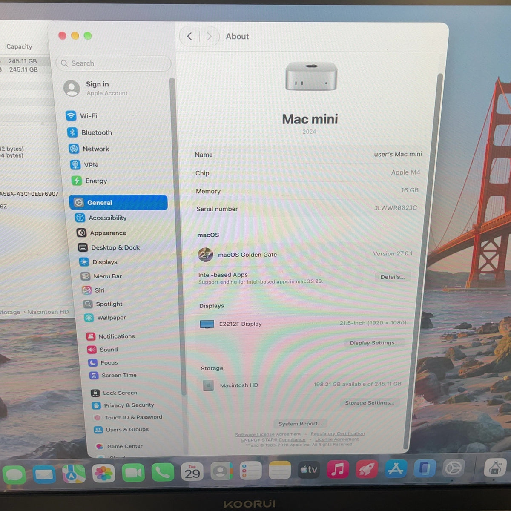Select Desktop & Dock icon

tap(83, 247)
